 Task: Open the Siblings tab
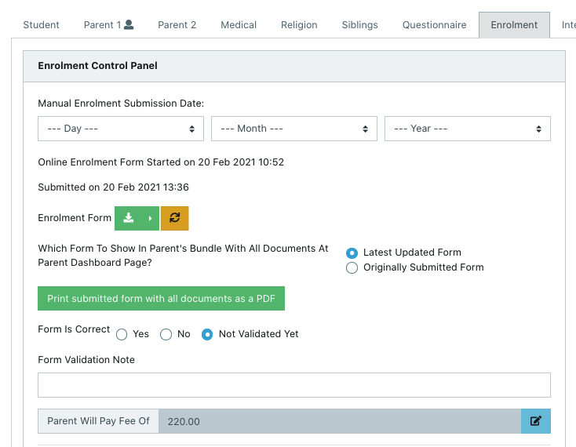click(x=359, y=25)
